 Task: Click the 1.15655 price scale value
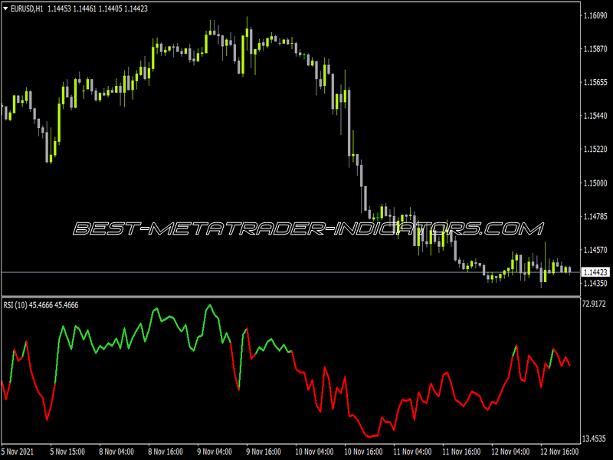pos(595,82)
